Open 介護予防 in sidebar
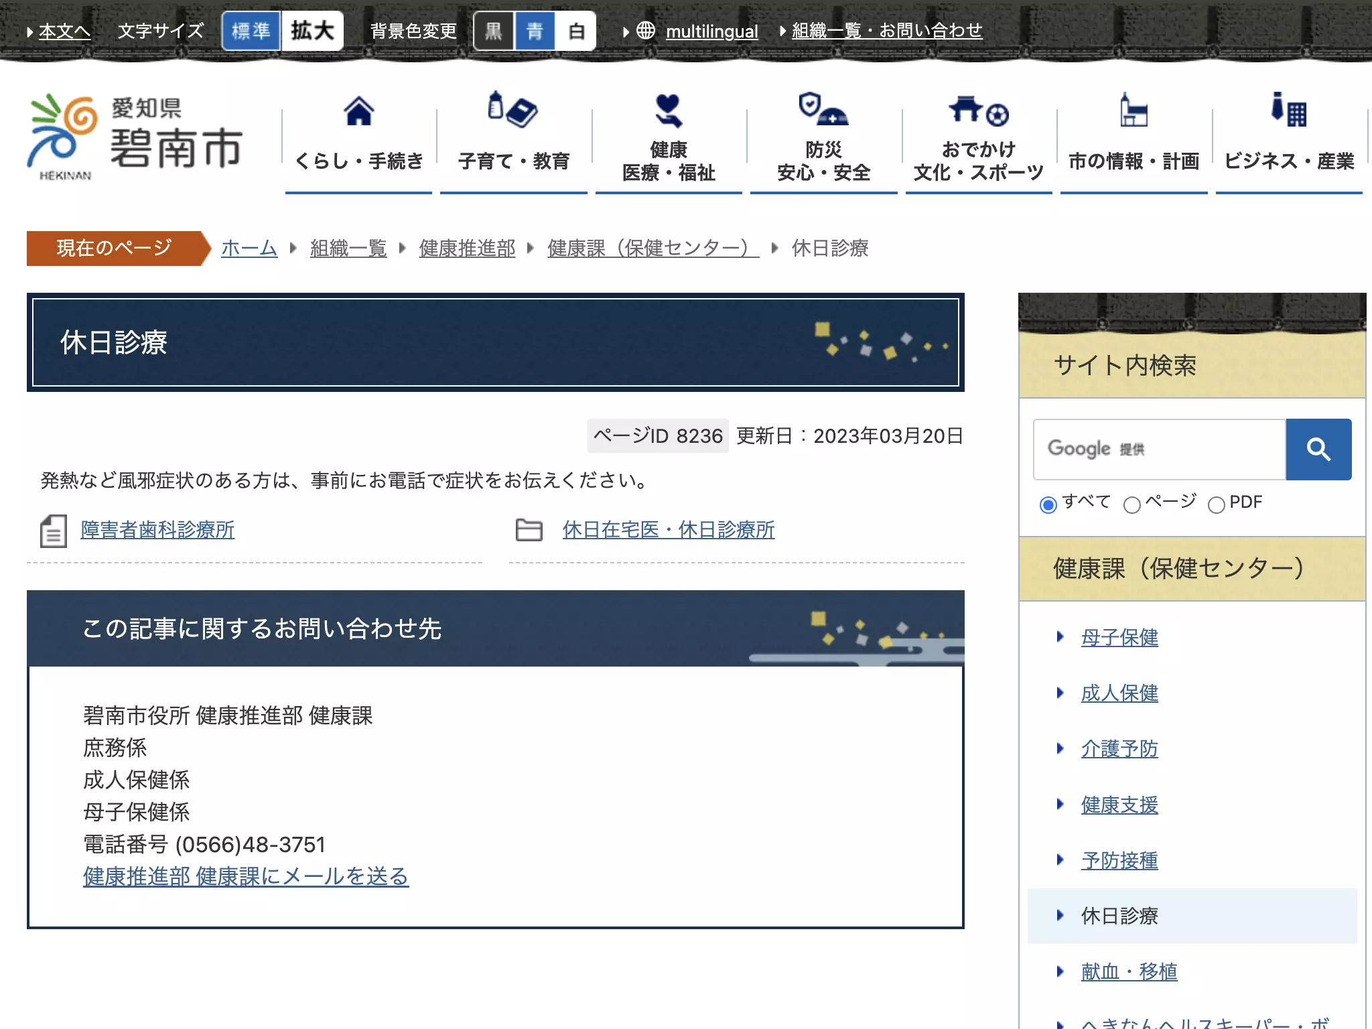This screenshot has width=1372, height=1029. pyautogui.click(x=1119, y=748)
